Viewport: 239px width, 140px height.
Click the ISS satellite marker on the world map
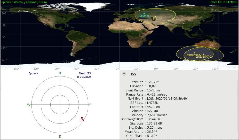click(155, 17)
